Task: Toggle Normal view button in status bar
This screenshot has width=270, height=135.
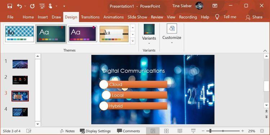Action: (153, 131)
